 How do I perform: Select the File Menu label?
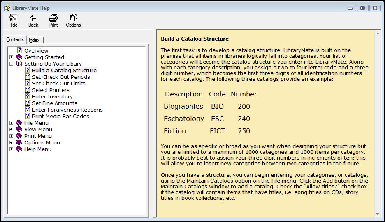(x=36, y=123)
